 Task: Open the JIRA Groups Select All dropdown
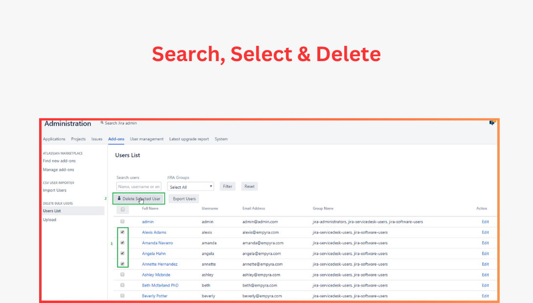pos(190,187)
